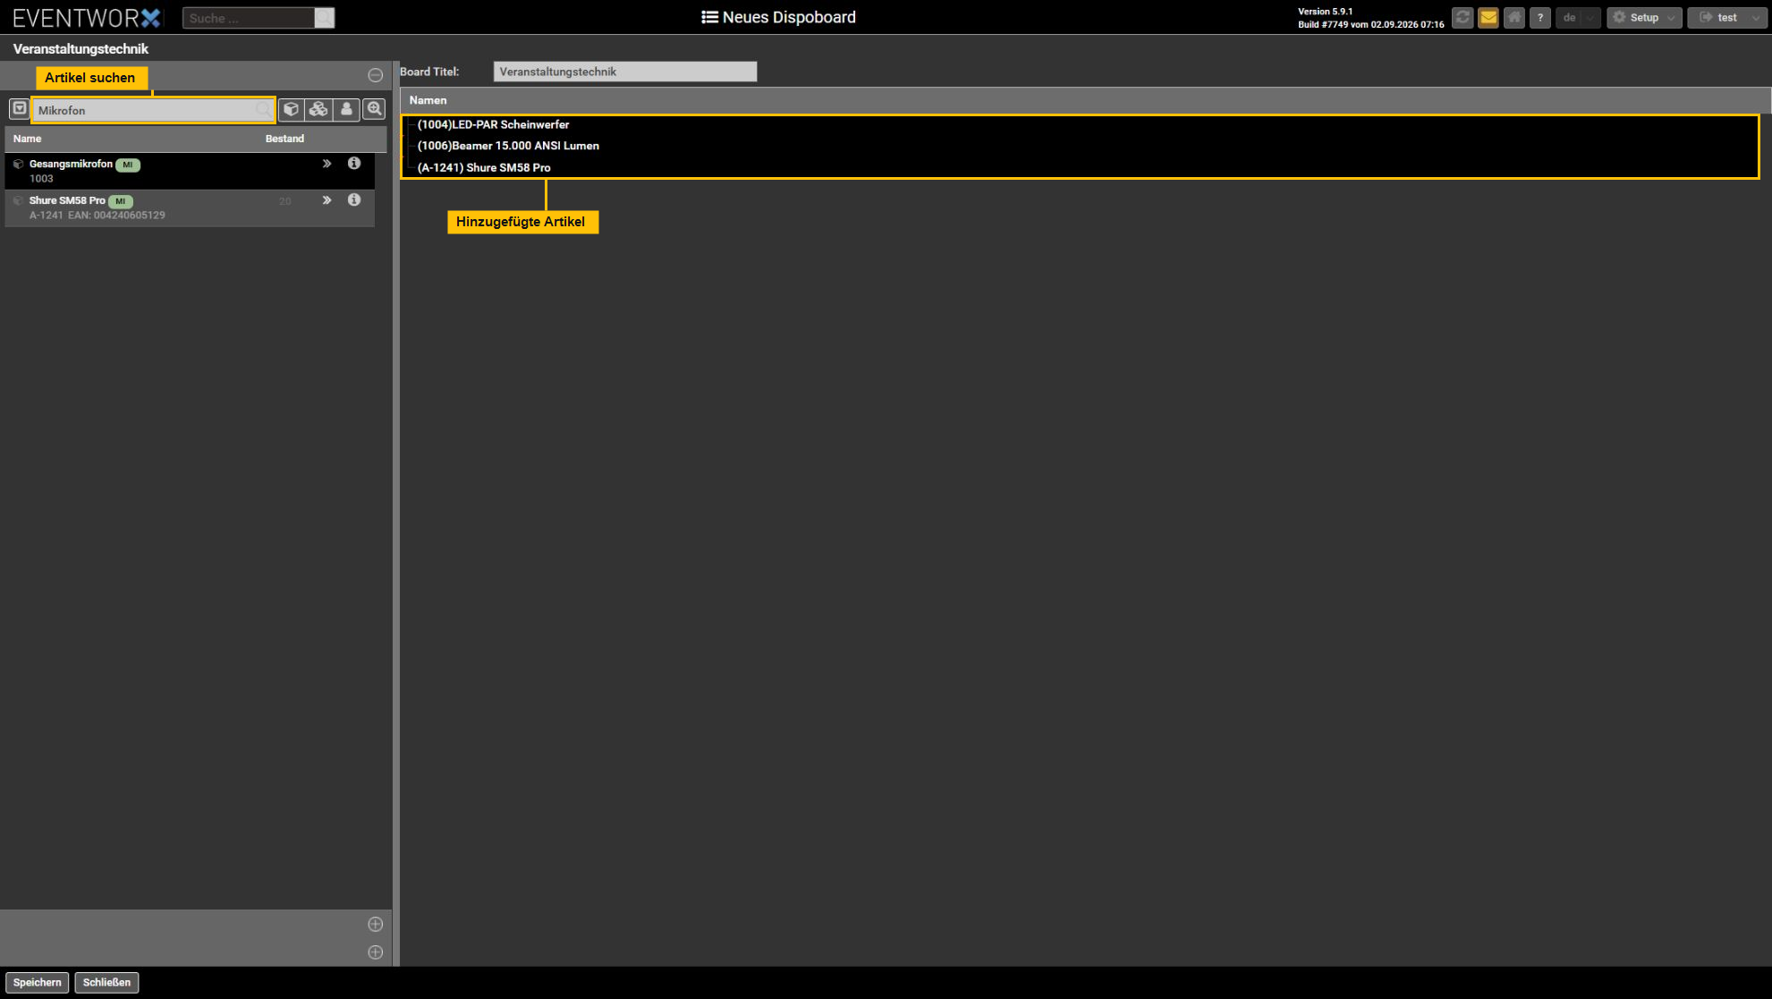The height and width of the screenshot is (999, 1772).
Task: Select the (1004)LED-PAR Scheinwerfer row
Action: pyautogui.click(x=1080, y=125)
